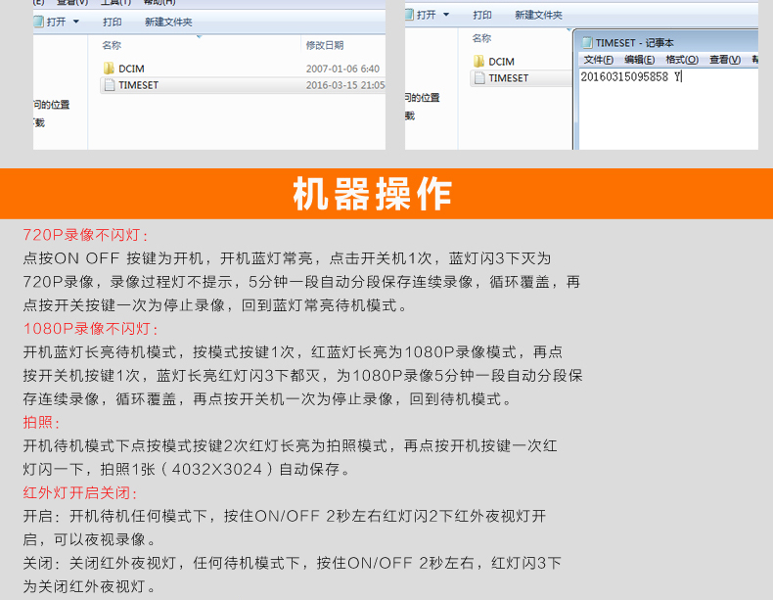Open the DCIM folder icon in left Explorer window
Viewport: 773px width, 600px height.
tap(109, 69)
